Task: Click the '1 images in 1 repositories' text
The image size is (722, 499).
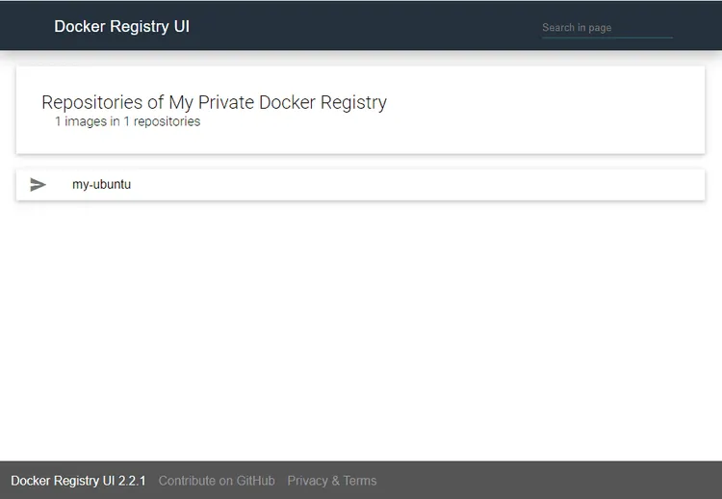Action: click(x=127, y=121)
